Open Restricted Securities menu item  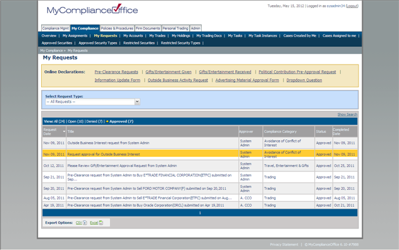coord(139,43)
